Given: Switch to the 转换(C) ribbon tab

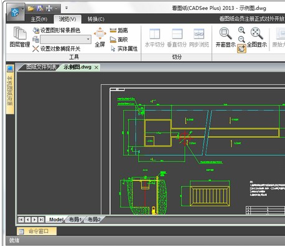Looking at the screenshot, I should pos(96,19).
